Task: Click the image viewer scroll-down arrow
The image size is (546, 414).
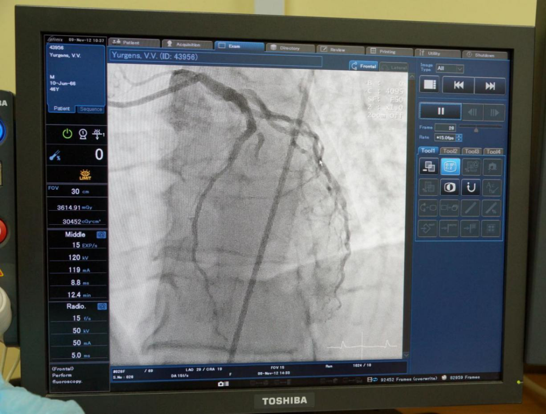Action: pyautogui.click(x=406, y=355)
